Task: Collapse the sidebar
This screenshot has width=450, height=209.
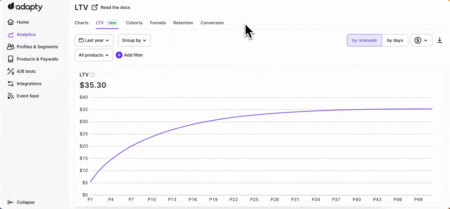Action: (25, 202)
